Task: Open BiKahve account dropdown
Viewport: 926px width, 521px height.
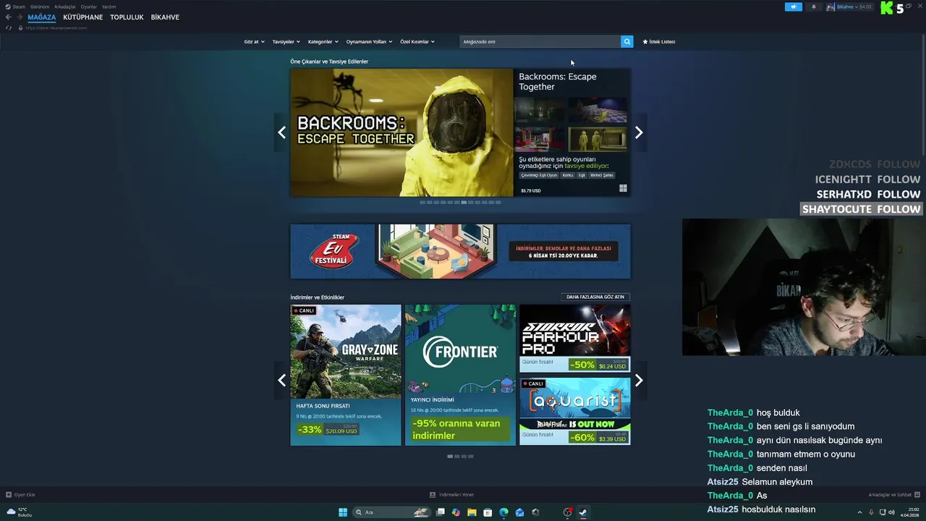Action: tap(849, 7)
